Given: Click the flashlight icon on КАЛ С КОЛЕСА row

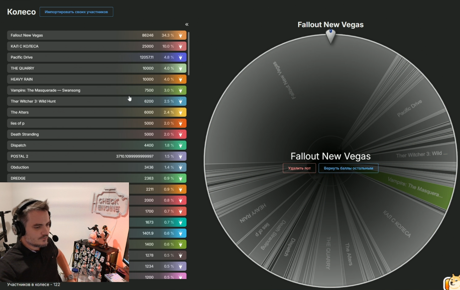Looking at the screenshot, I should (x=181, y=46).
